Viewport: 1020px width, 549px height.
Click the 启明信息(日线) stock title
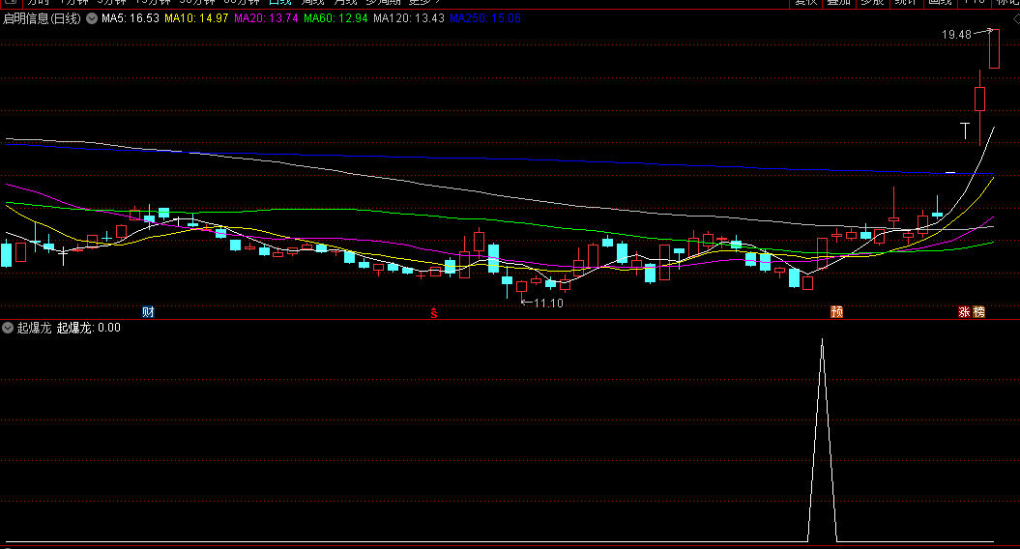point(43,18)
